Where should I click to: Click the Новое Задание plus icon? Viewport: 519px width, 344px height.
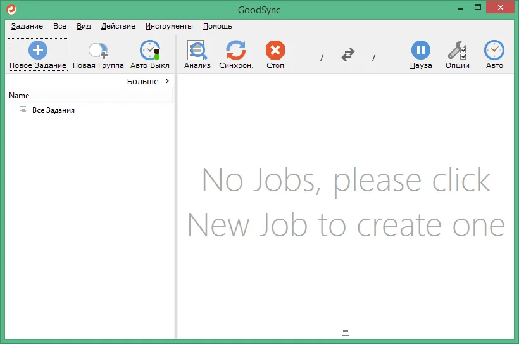click(x=38, y=50)
